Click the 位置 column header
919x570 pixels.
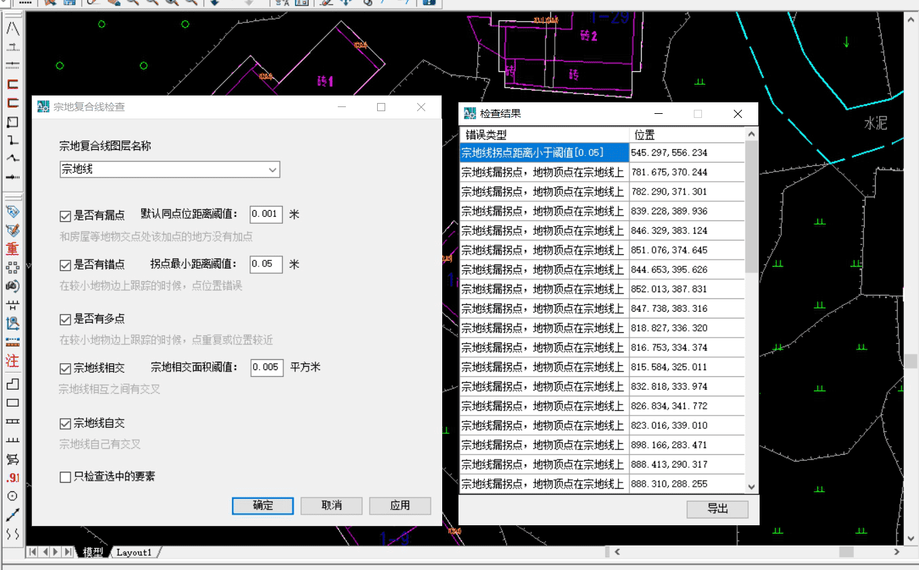(x=685, y=134)
